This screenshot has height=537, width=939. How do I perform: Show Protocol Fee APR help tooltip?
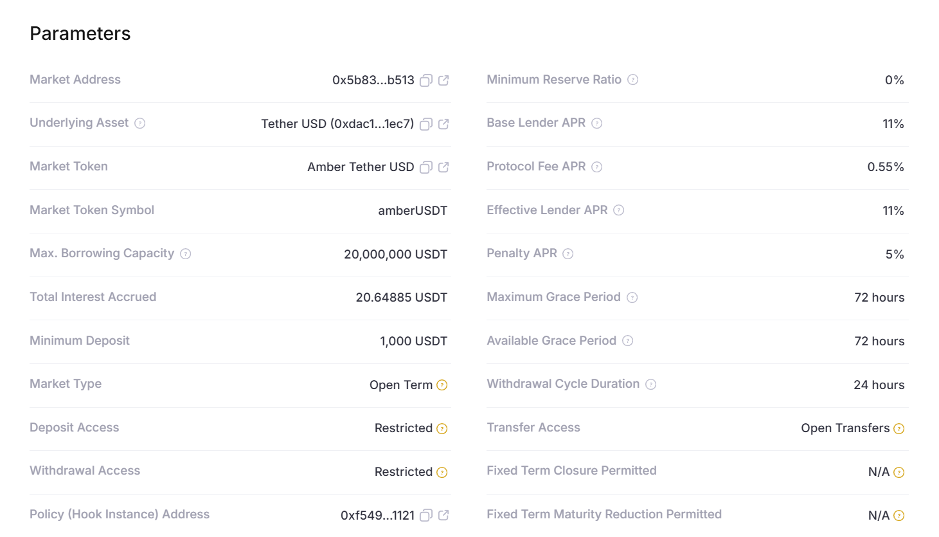(x=597, y=167)
